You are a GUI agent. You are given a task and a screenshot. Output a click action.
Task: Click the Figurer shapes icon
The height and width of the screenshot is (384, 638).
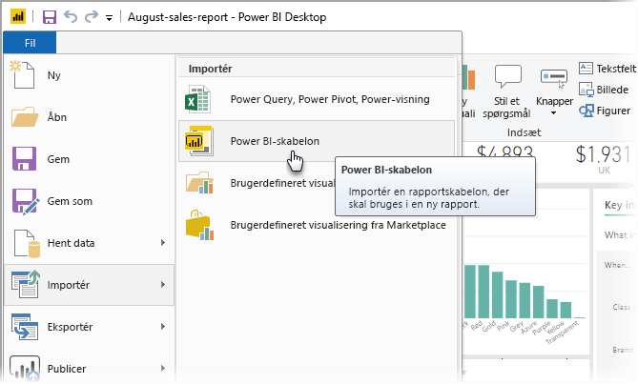tap(586, 111)
